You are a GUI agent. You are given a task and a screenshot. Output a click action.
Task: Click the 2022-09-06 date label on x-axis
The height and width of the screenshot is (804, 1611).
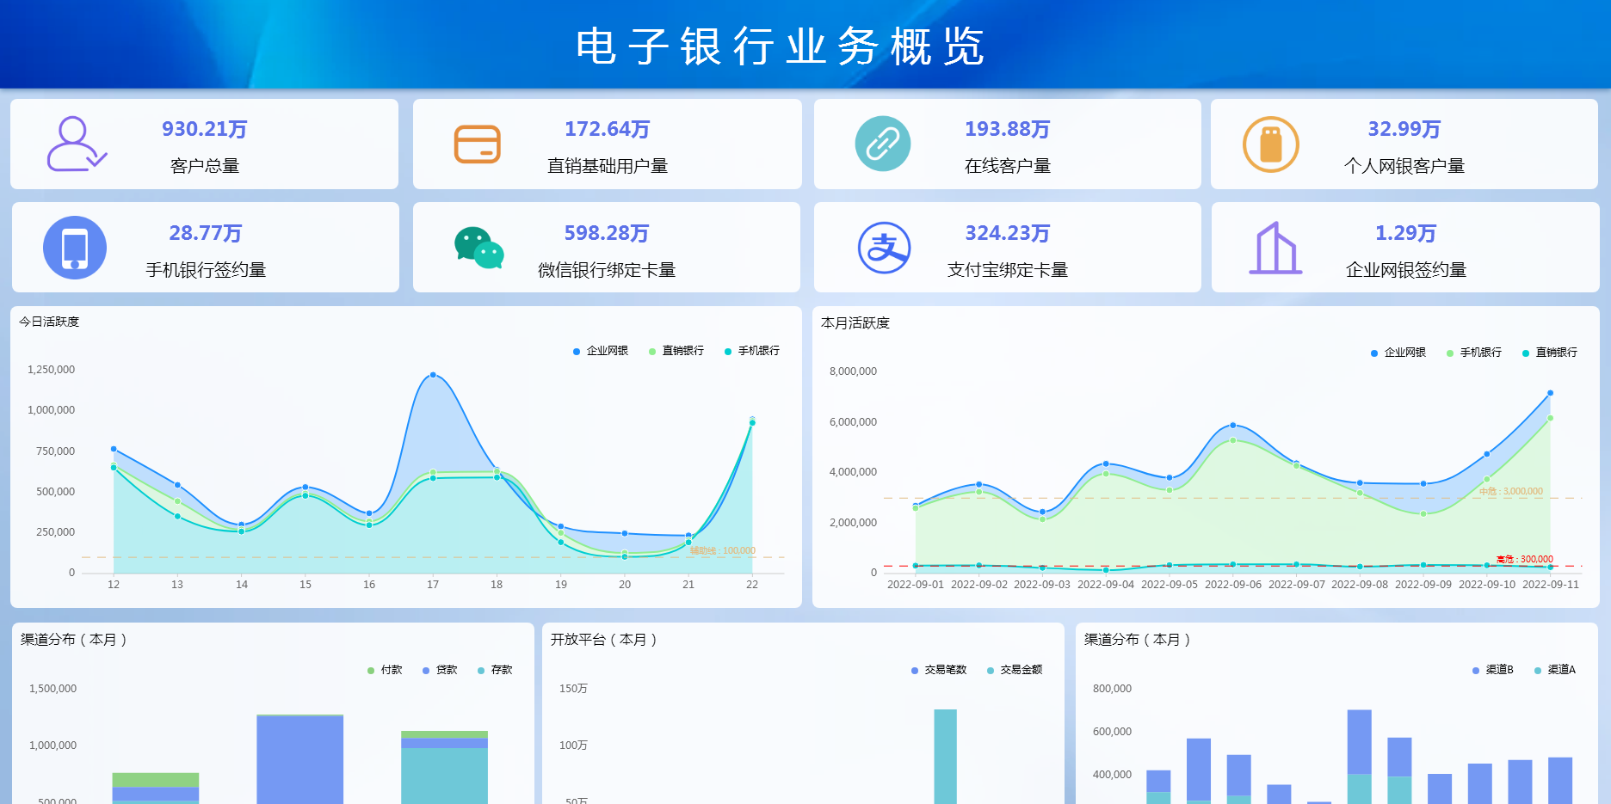[x=1232, y=585]
